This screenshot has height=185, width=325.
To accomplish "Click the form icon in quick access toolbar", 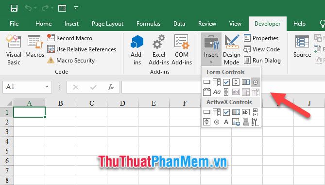I will (x=62, y=8).
